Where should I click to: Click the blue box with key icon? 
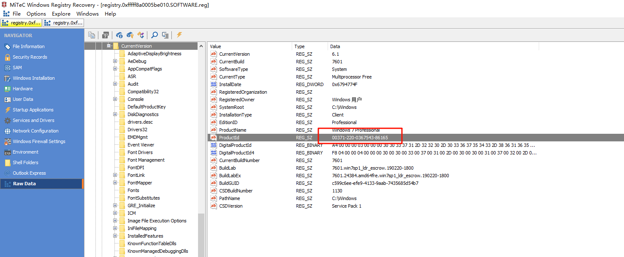pos(130,35)
